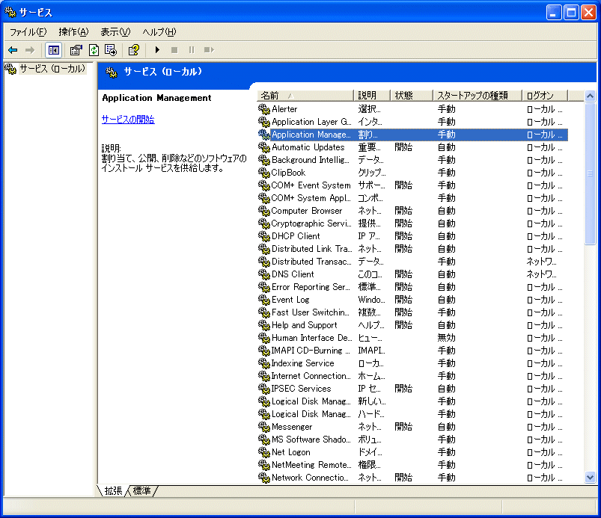This screenshot has height=518, width=601.
Task: Click the vertical scrollbar thumb
Action: [590, 173]
